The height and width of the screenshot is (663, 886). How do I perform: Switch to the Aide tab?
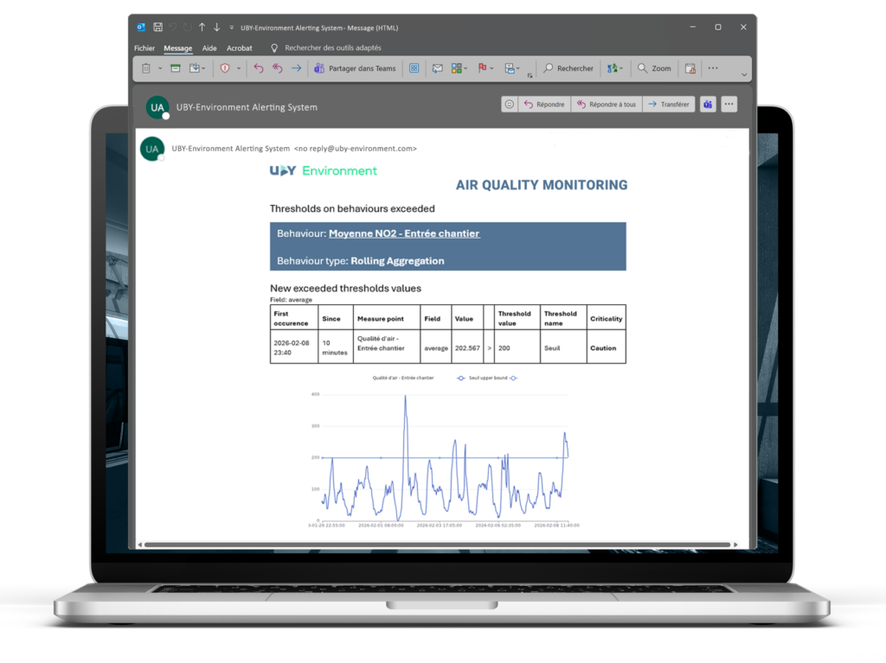(x=209, y=48)
